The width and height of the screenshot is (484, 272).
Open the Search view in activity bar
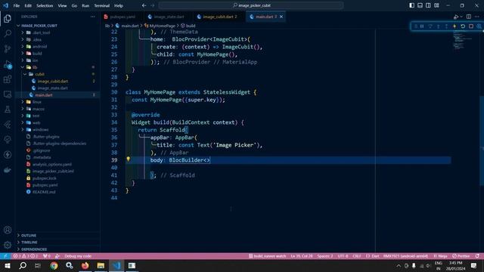(x=8, y=33)
